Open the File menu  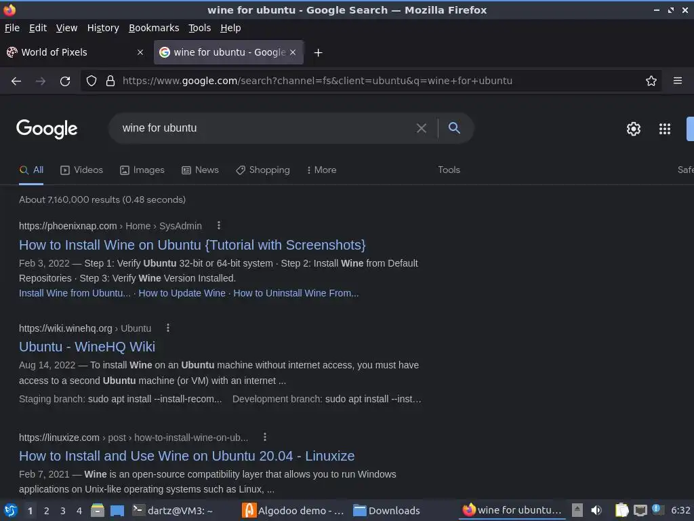[12, 28]
